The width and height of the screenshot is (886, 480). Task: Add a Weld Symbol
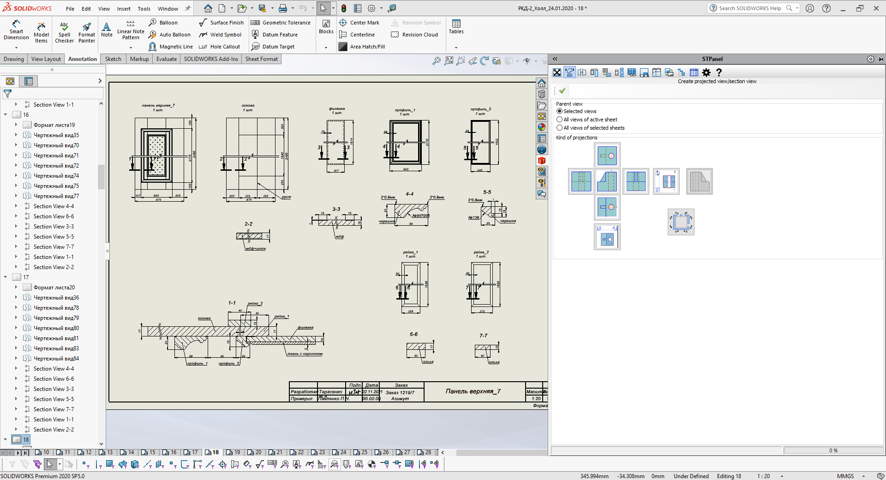pyautogui.click(x=220, y=35)
